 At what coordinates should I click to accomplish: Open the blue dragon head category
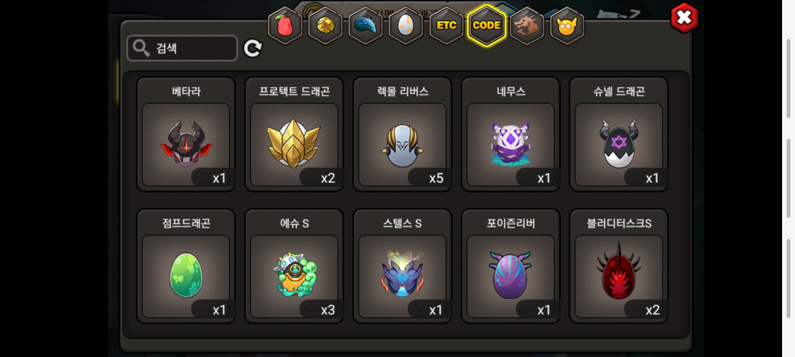[x=366, y=26]
